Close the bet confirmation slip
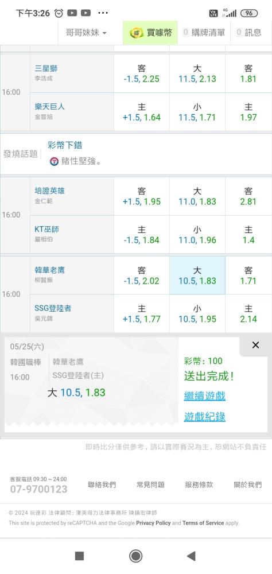The height and width of the screenshot is (574, 272). [255, 345]
